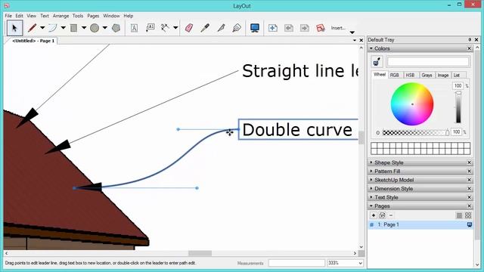Image resolution: width=484 pixels, height=272 pixels.
Task: Add page button in Pages panel
Action: pos(374,215)
